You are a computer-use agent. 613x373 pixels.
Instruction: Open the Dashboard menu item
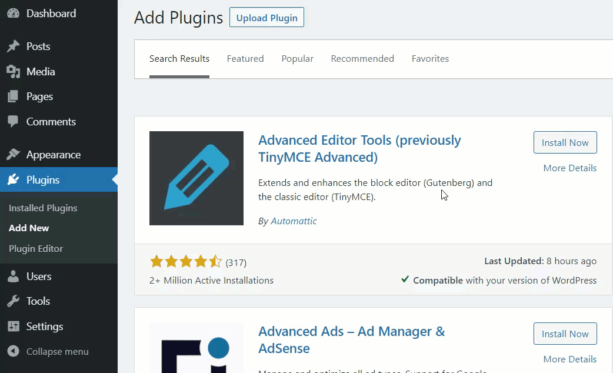pos(59,14)
